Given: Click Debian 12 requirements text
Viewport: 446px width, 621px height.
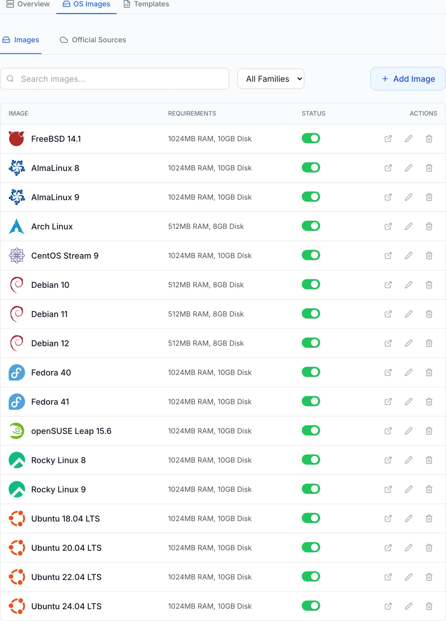Looking at the screenshot, I should (206, 343).
